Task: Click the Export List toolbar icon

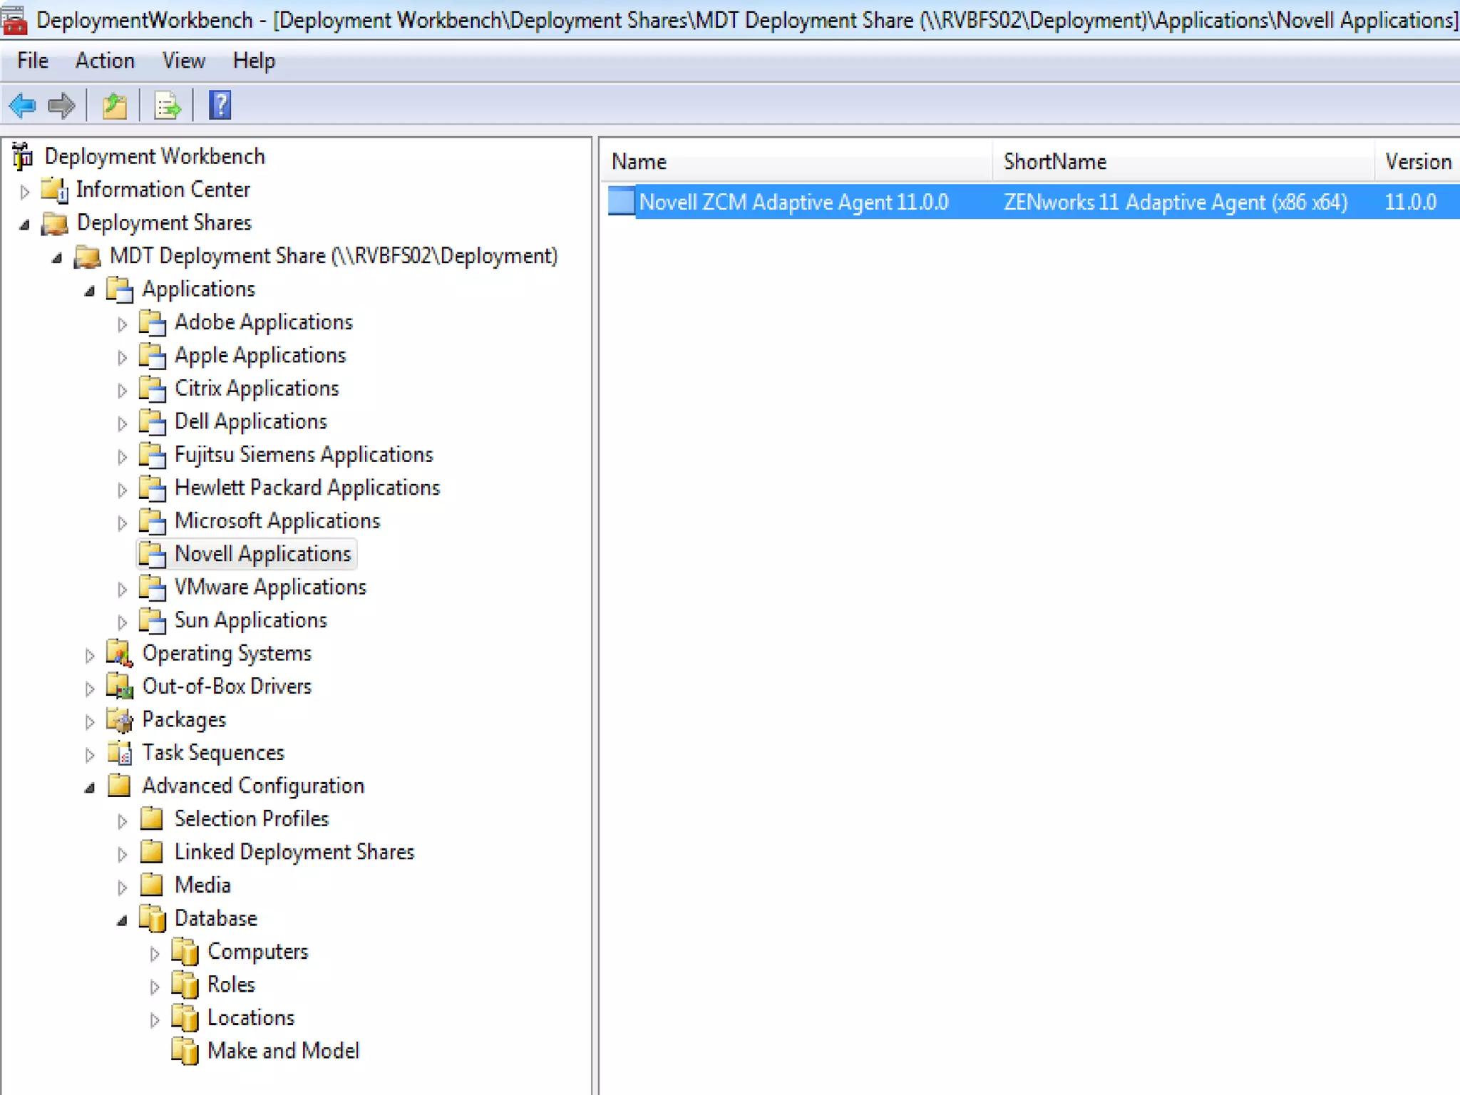Action: (168, 106)
